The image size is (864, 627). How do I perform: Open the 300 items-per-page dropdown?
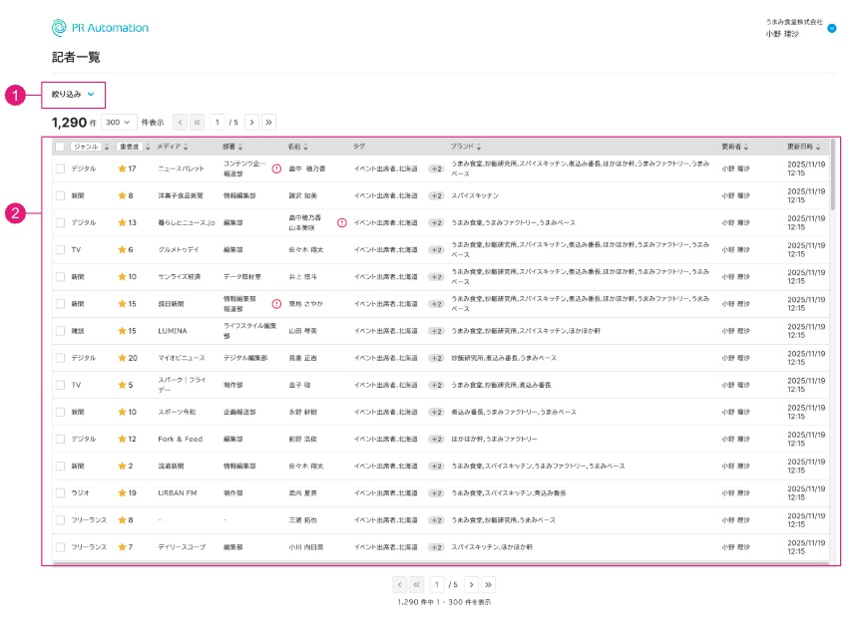(119, 122)
